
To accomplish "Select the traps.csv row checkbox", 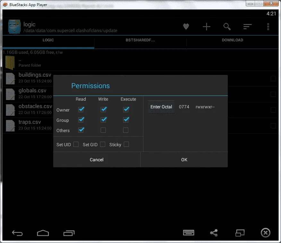I will [273, 126].
